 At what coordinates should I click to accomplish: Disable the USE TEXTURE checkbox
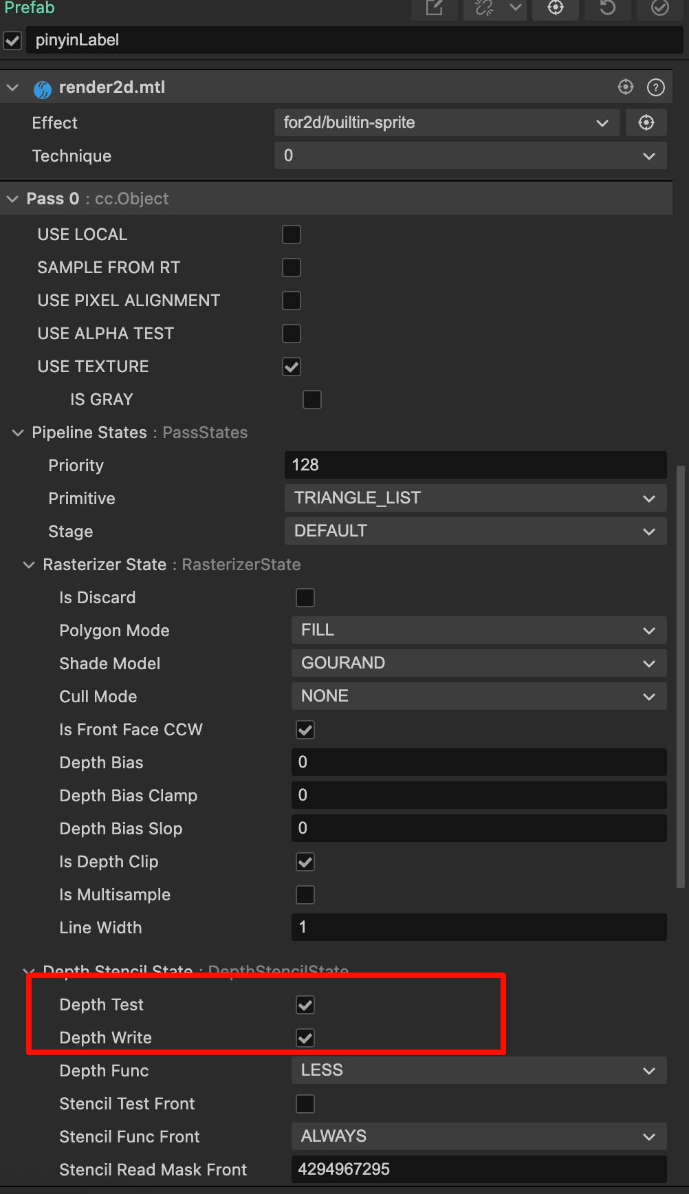click(x=292, y=367)
